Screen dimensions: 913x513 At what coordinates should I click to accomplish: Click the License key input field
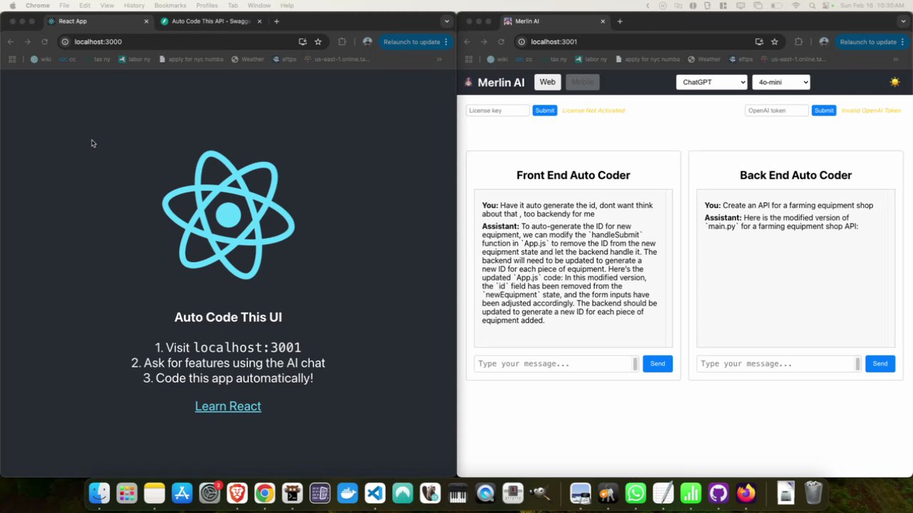[x=498, y=110]
